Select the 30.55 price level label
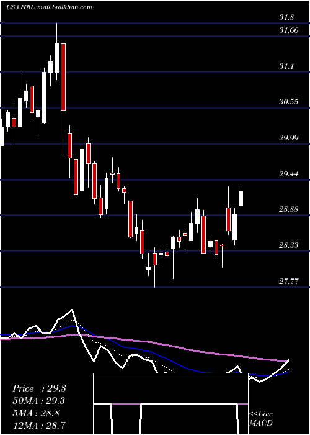The image size is (310, 435). pos(289,101)
